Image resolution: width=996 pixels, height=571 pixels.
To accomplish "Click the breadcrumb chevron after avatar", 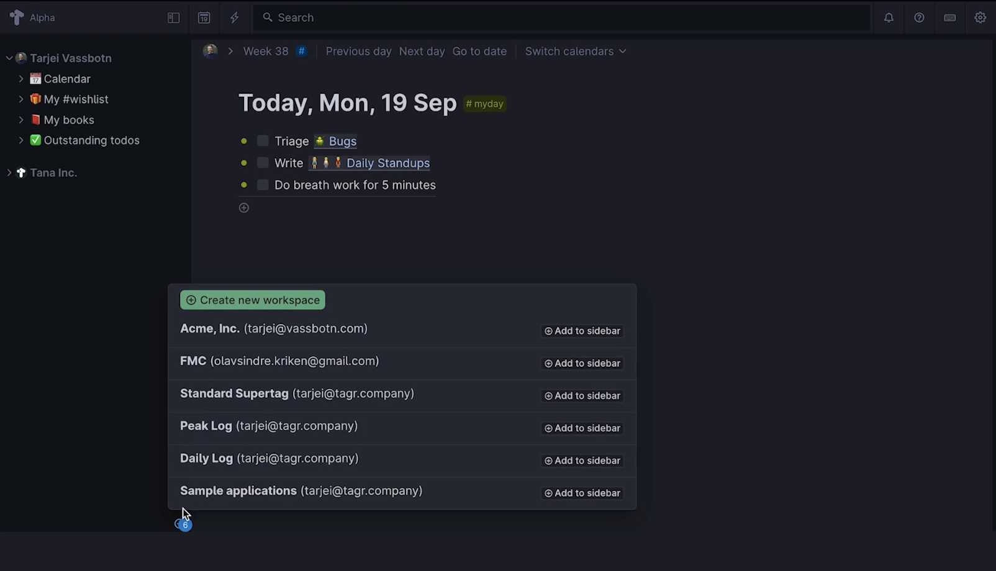I will [x=230, y=52].
